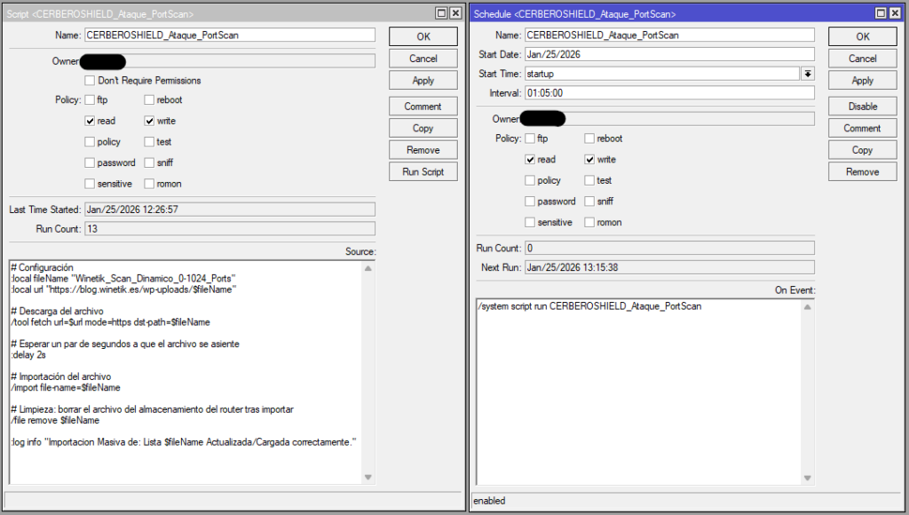Click Apply in the Schedule window

pyautogui.click(x=862, y=80)
